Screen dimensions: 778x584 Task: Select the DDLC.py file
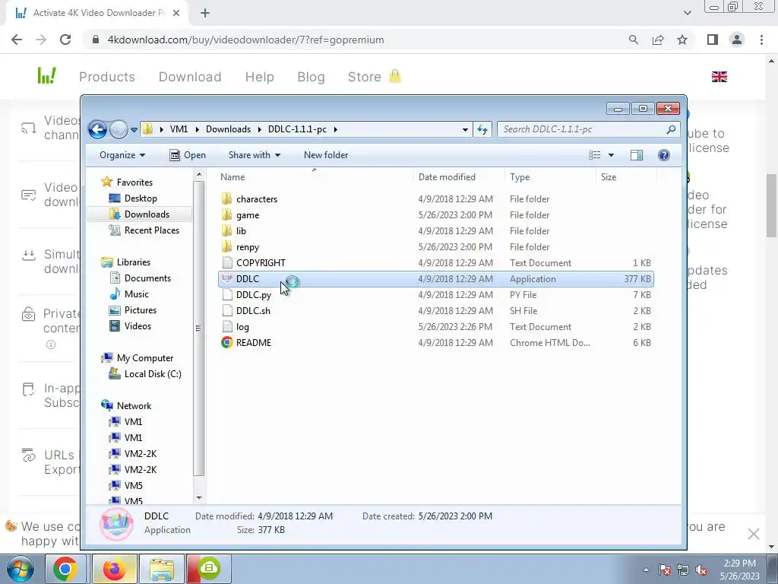click(435, 294)
